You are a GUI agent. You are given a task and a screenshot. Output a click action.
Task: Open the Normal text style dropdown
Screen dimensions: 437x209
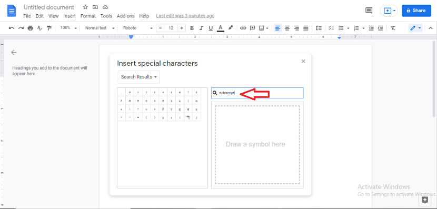point(100,28)
